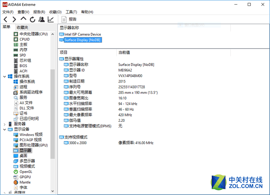Collapse the 显示设备 tree category
The width and height of the screenshot is (270, 195).
click(5, 129)
